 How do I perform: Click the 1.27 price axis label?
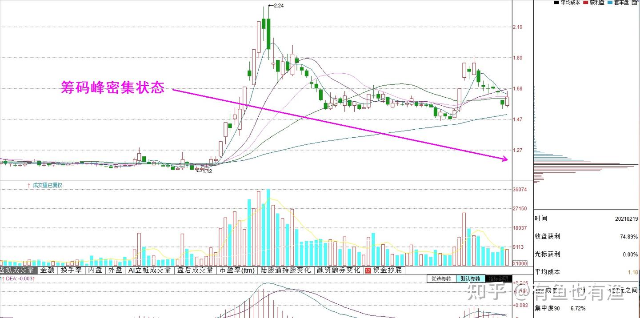coord(518,150)
